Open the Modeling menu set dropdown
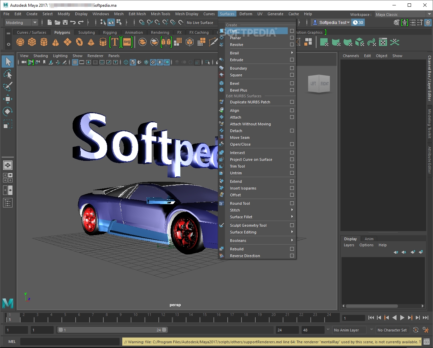Viewport: 433px width, 348px height. (x=22, y=23)
